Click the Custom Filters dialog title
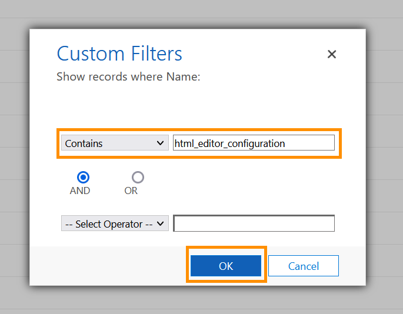Screen dimensions: 403x314 point(119,54)
